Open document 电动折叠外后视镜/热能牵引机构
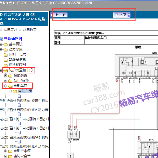Viewport: 158px width, 158px height. tap(24, 137)
